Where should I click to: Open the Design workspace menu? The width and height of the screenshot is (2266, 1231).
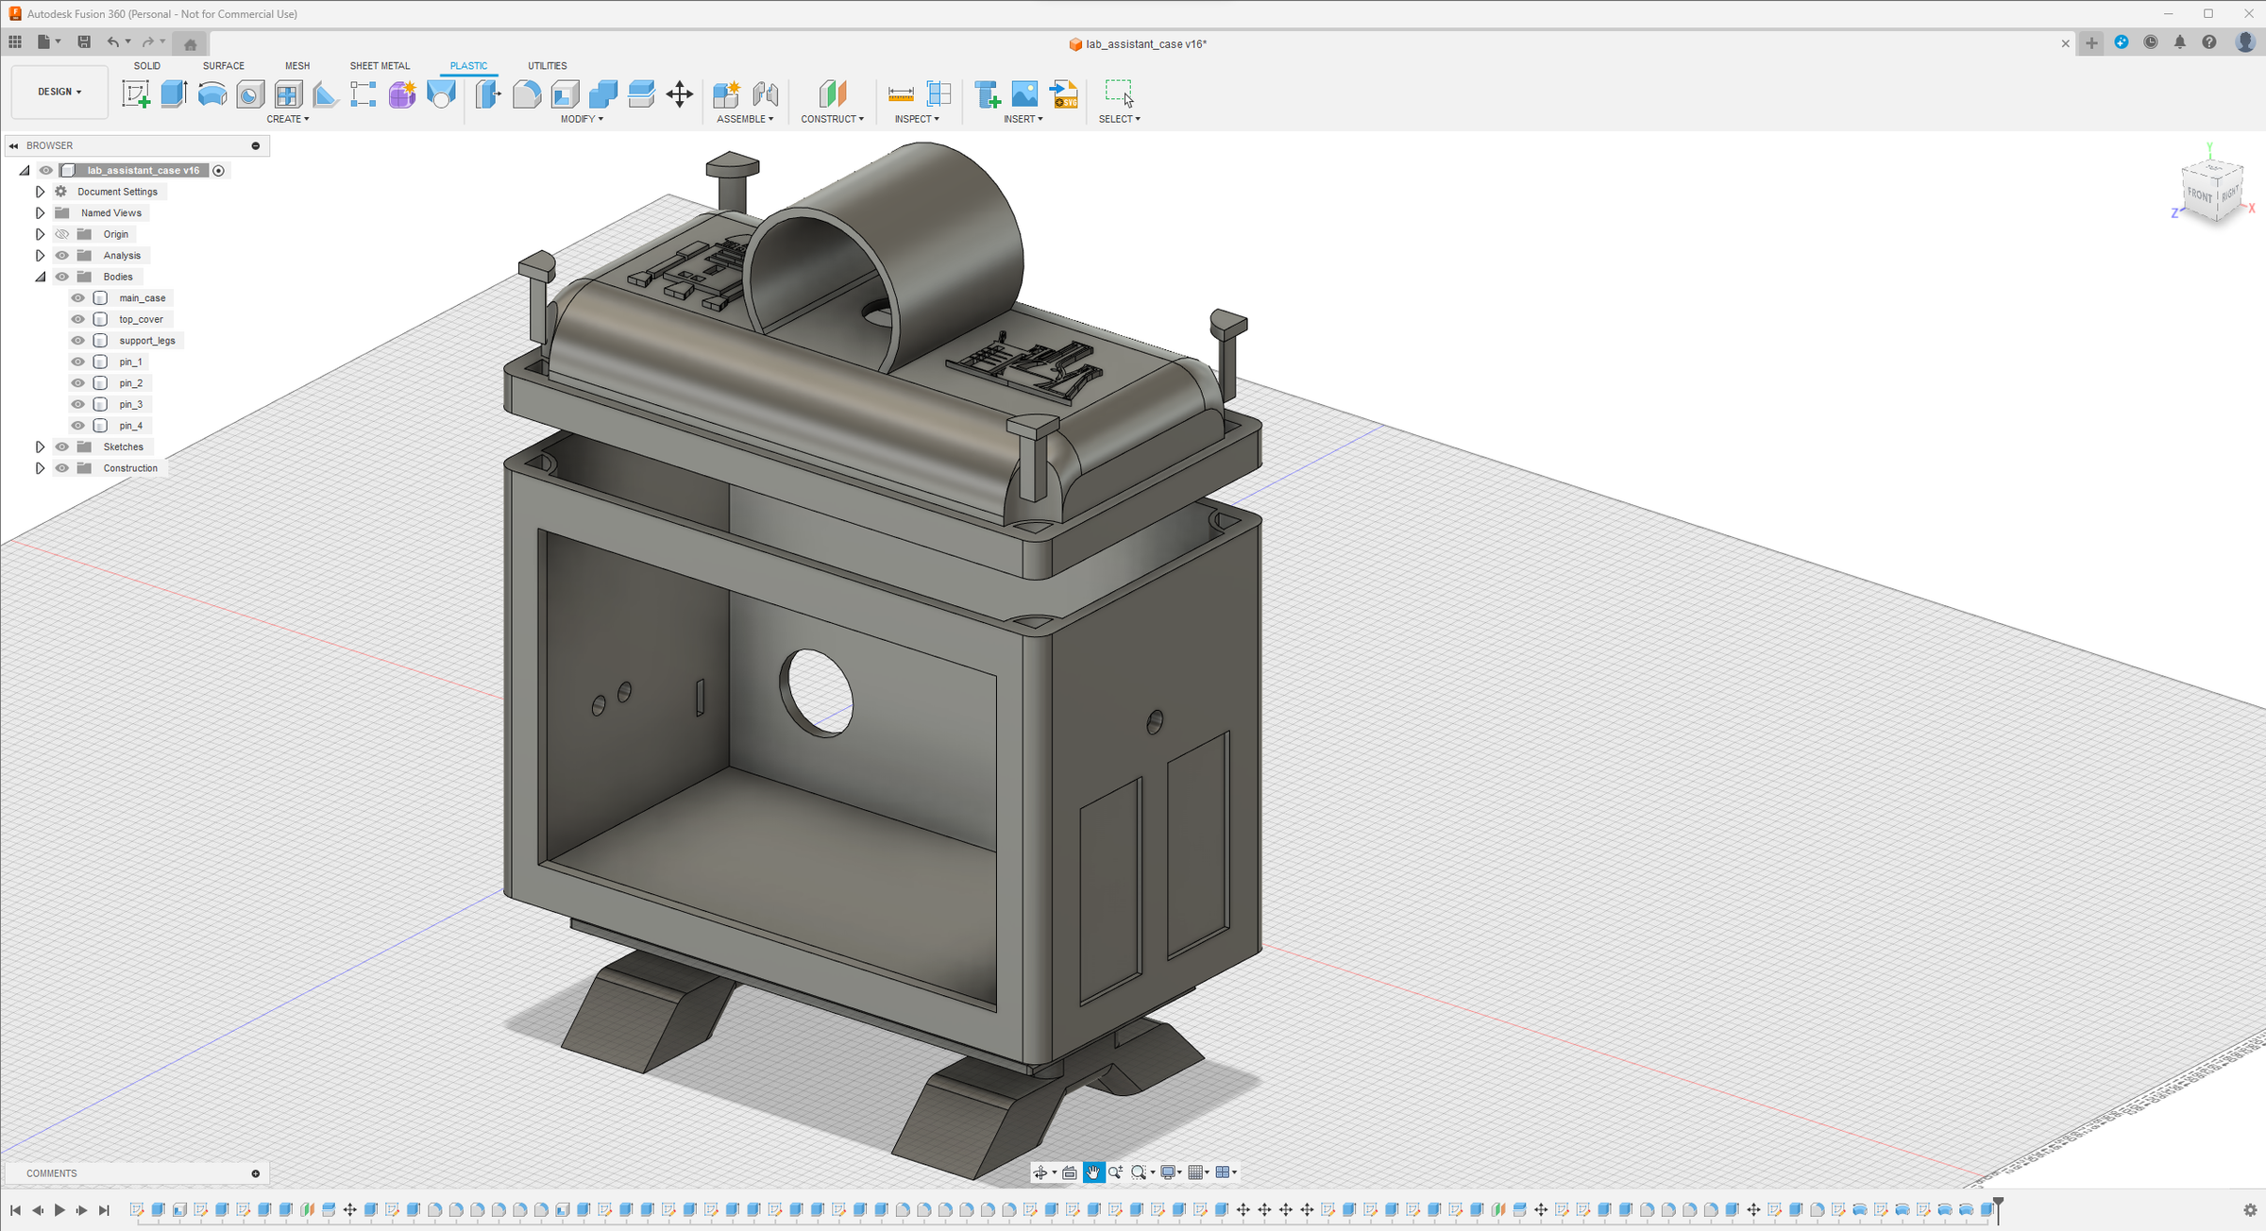59,92
